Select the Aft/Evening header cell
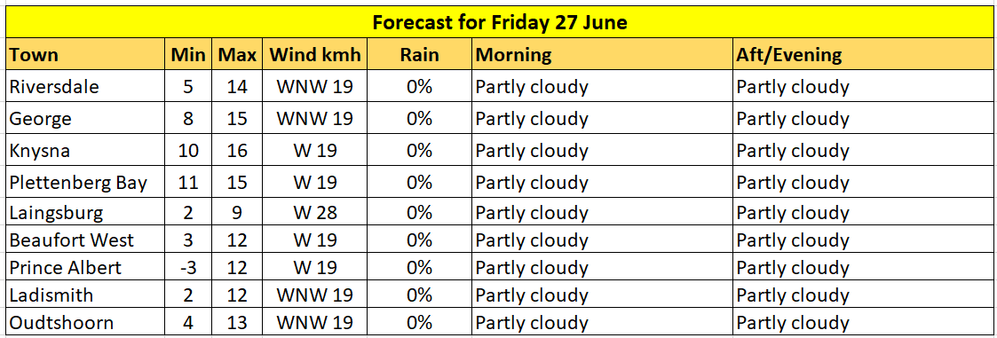 861,55
